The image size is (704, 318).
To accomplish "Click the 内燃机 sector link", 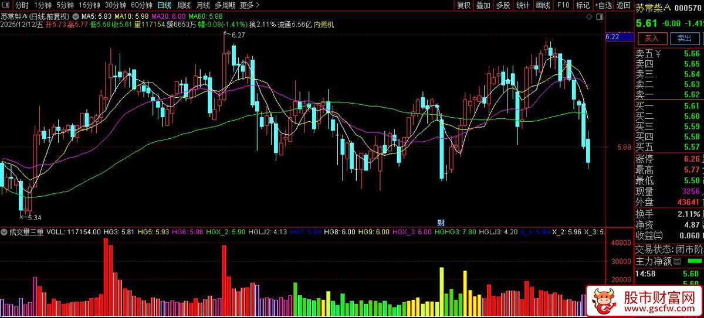I will coord(324,25).
